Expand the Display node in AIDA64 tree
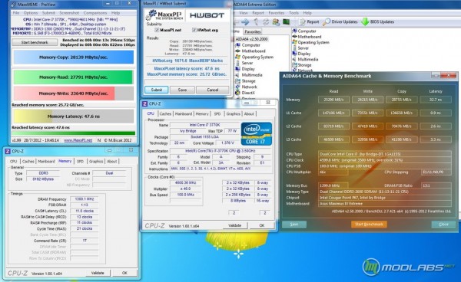Screen dimensions: 461x282 (248, 69)
